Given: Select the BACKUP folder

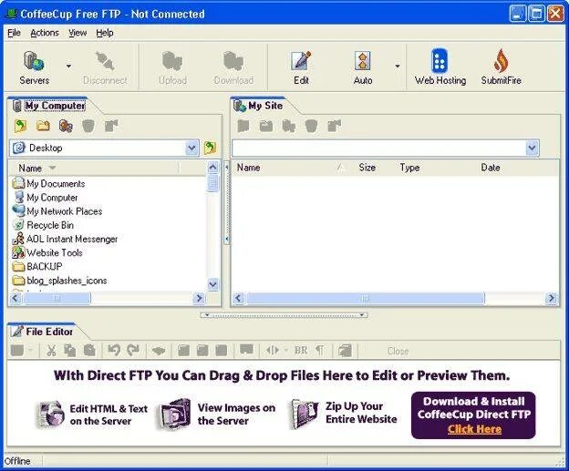Looking at the screenshot, I should click(x=37, y=267).
